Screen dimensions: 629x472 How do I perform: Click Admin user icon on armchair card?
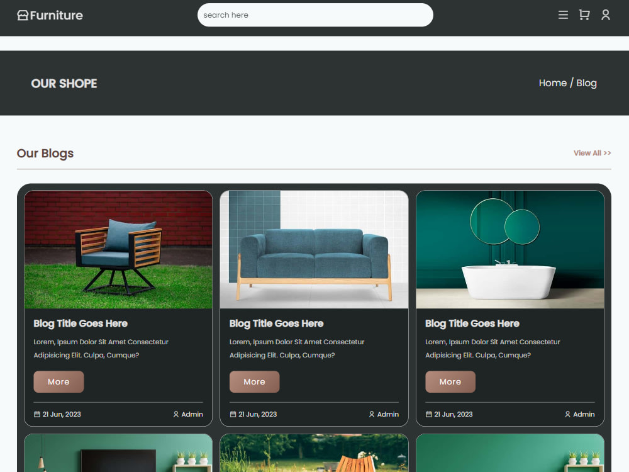pos(175,414)
